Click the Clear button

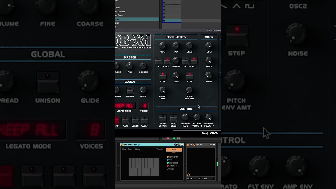(145, 120)
